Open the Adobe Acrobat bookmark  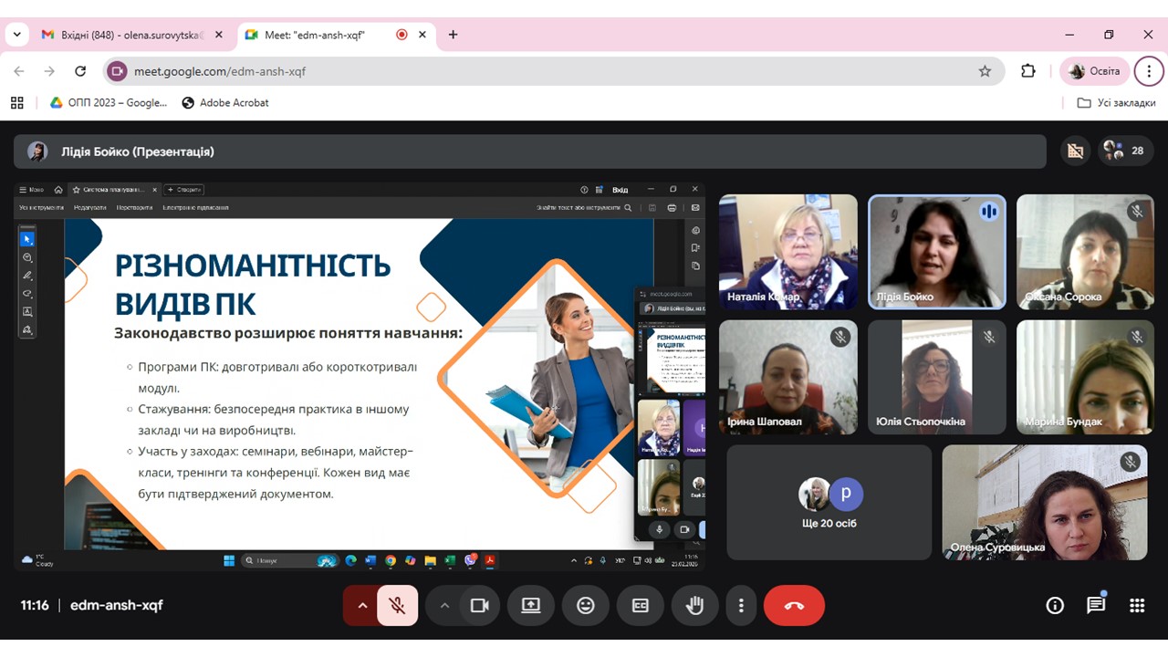pyautogui.click(x=225, y=103)
